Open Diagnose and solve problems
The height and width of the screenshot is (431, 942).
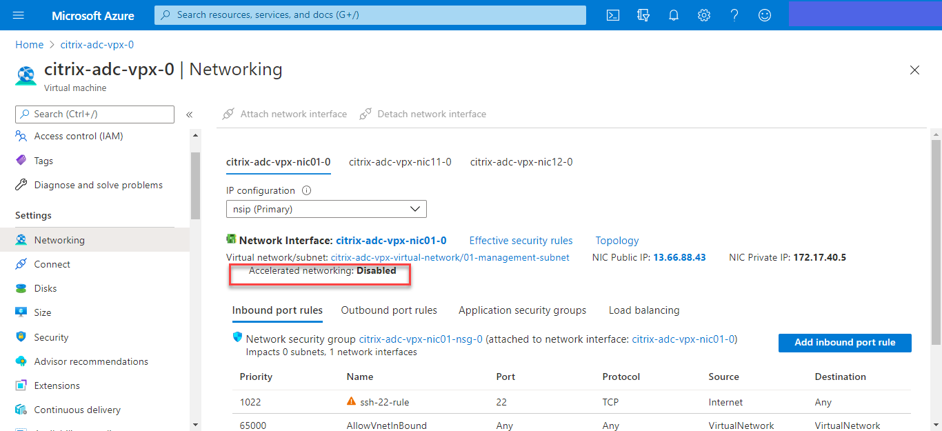click(99, 185)
